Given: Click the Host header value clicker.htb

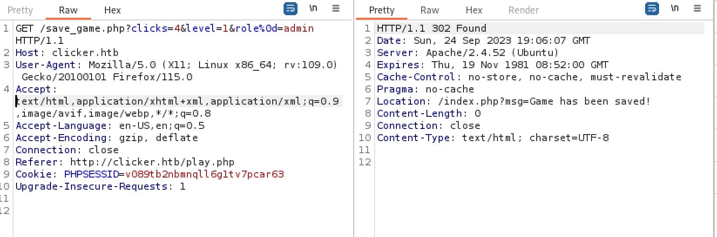Looking at the screenshot, I should click(x=85, y=53).
